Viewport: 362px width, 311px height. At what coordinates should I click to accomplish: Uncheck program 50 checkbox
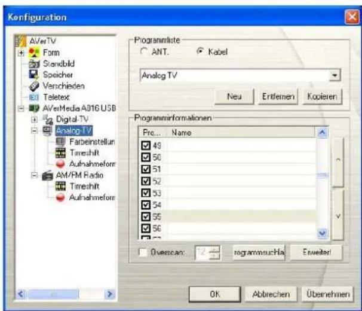(x=146, y=157)
